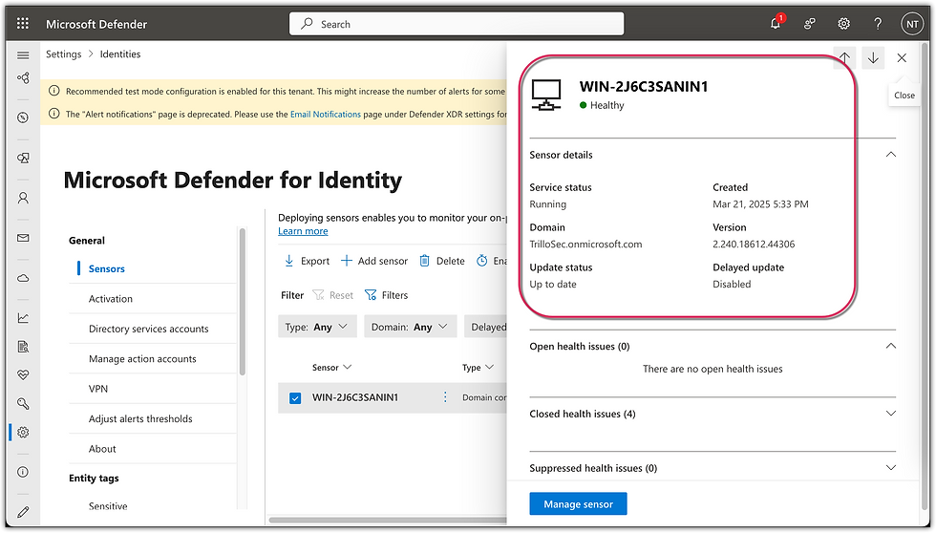
Task: Collapse the Open health issues section
Action: [891, 346]
